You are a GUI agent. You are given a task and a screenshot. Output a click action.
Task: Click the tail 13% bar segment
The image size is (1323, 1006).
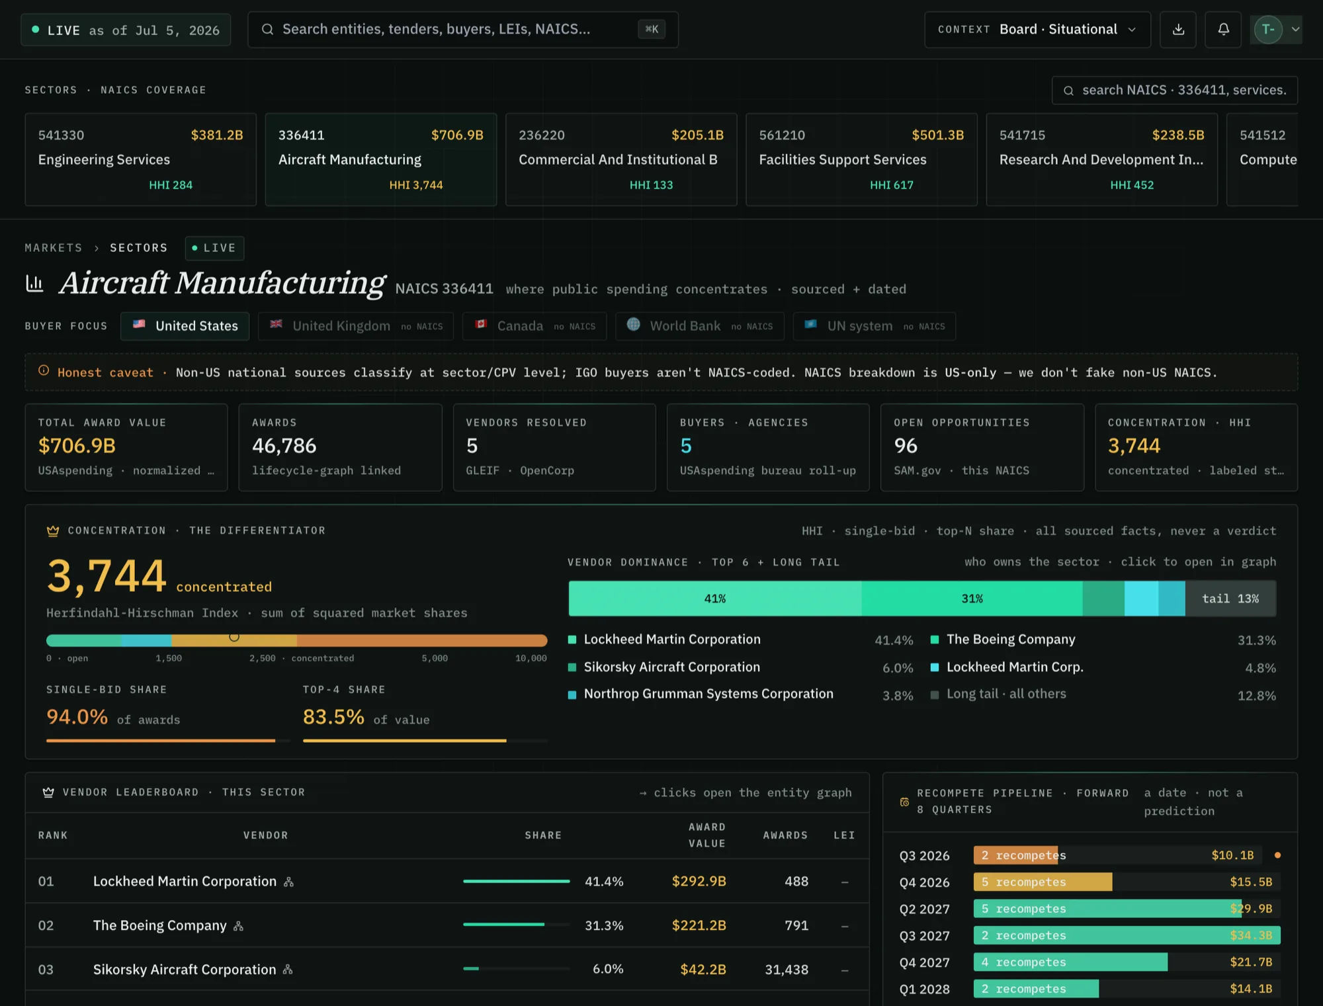click(x=1230, y=599)
